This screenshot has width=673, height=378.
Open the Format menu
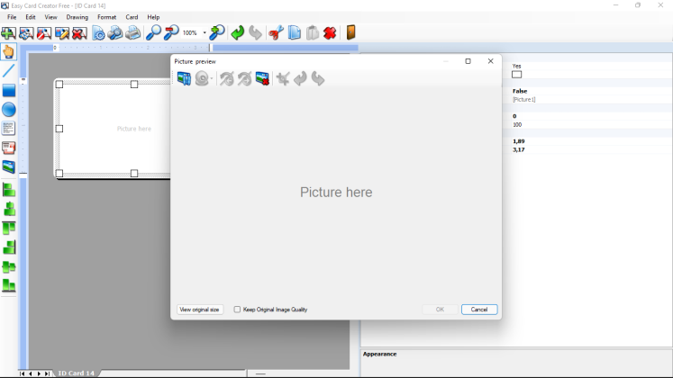[106, 17]
